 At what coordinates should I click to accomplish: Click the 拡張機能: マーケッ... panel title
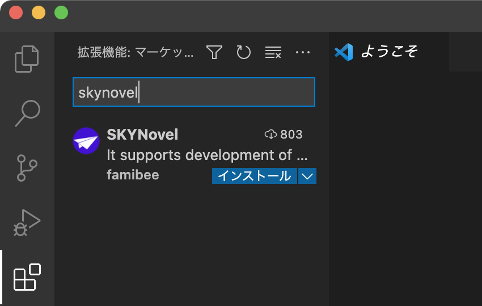[136, 52]
